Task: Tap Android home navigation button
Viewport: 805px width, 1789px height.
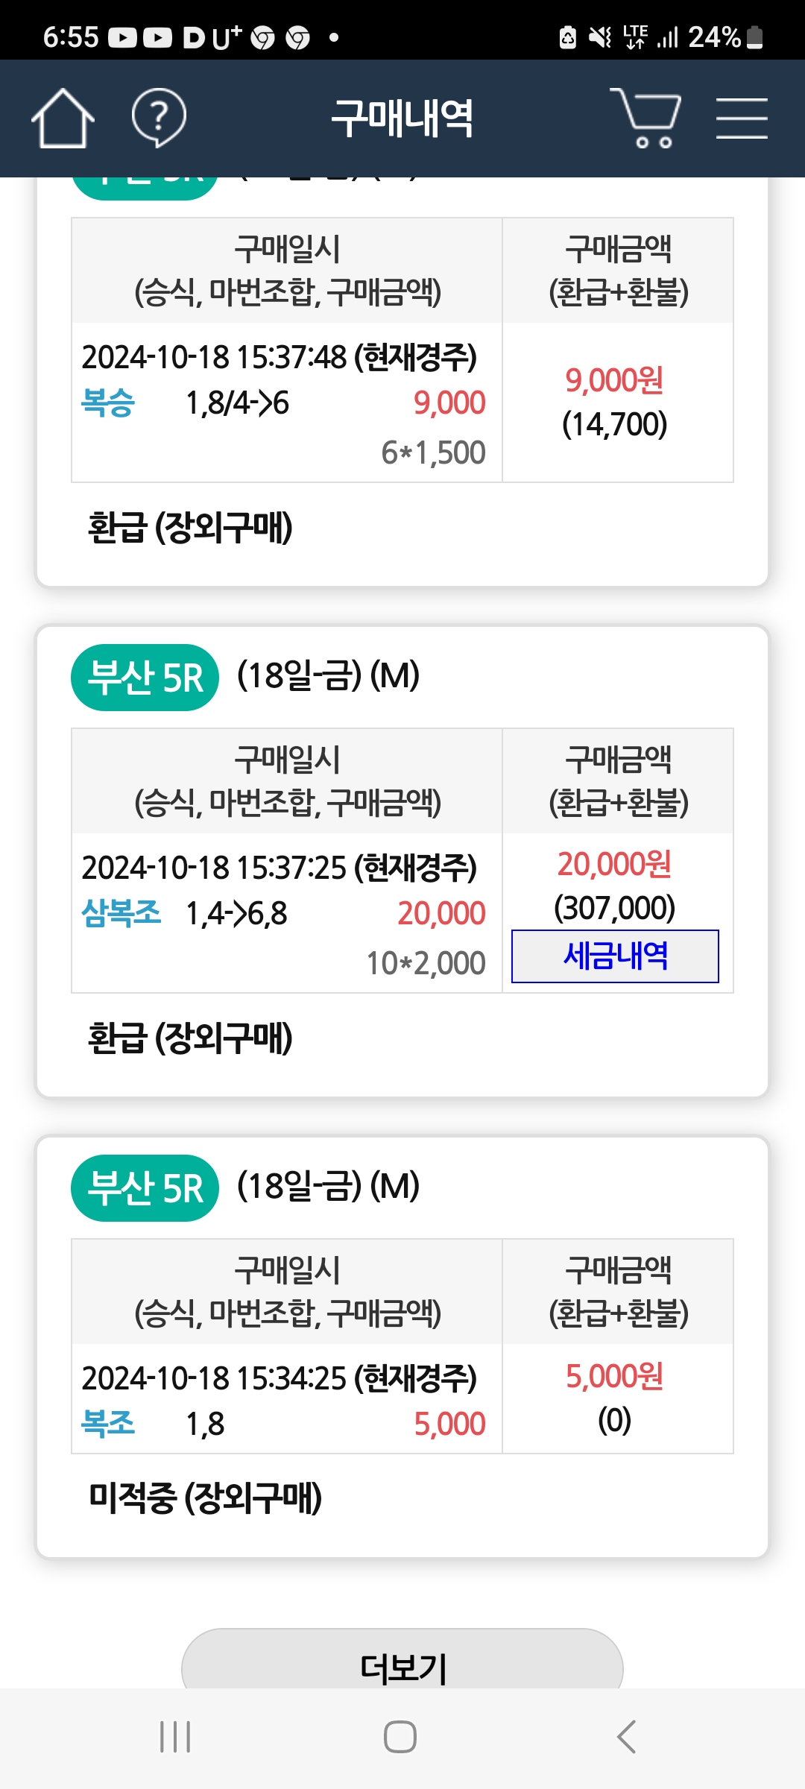Action: coord(400,1737)
